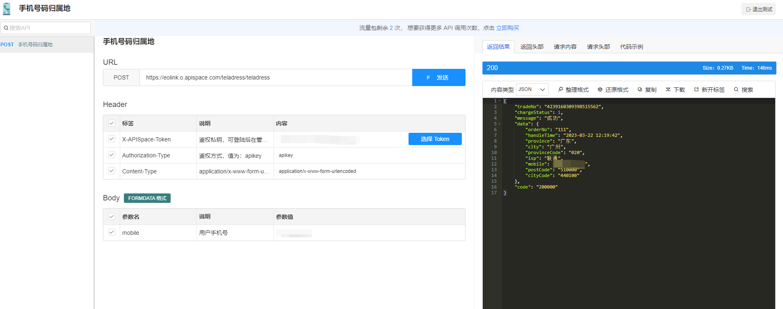Click the search magnifier icon in sidebar
Viewport: 783px width, 309px height.
[x=6, y=28]
